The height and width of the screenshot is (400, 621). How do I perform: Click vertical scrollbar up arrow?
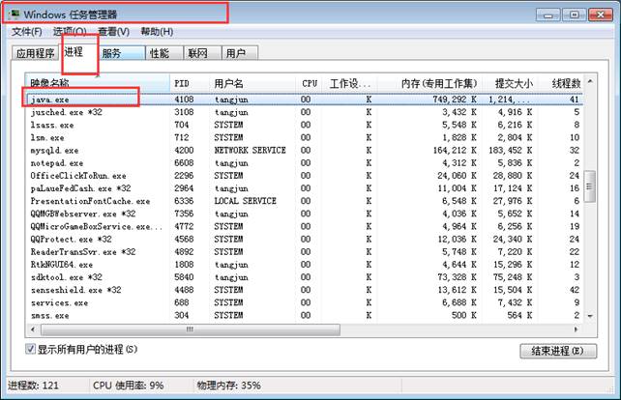click(590, 81)
